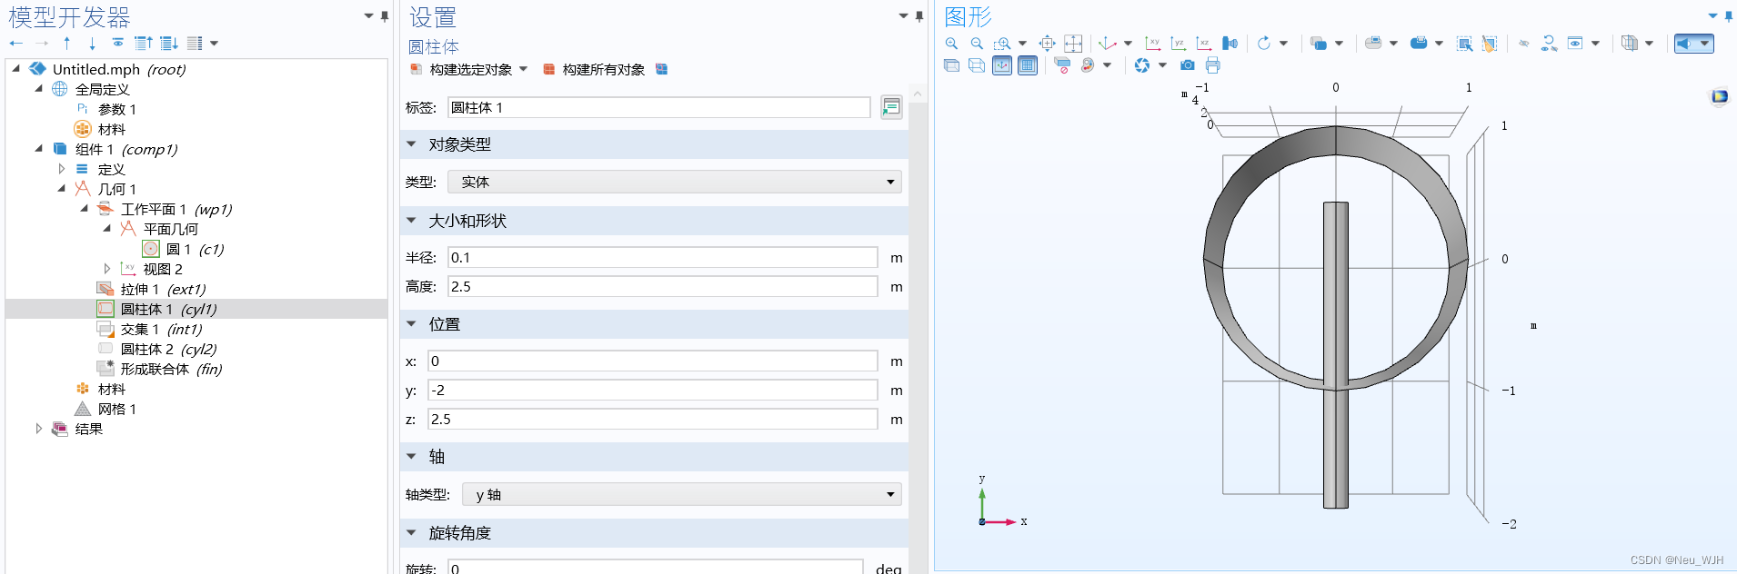
Task: Open the axis type dropdown showing y 轴
Action: pos(681,494)
